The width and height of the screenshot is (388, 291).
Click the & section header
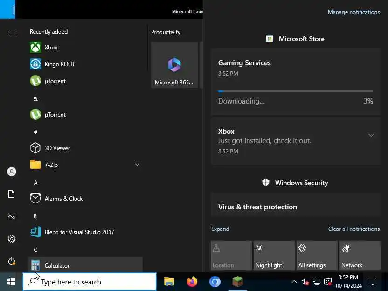(35, 98)
